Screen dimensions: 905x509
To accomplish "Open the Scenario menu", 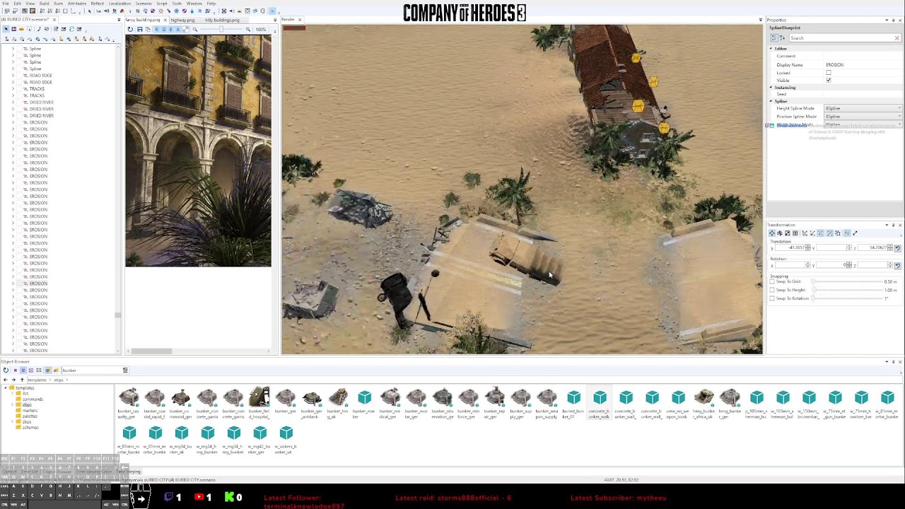I will click(x=144, y=4).
